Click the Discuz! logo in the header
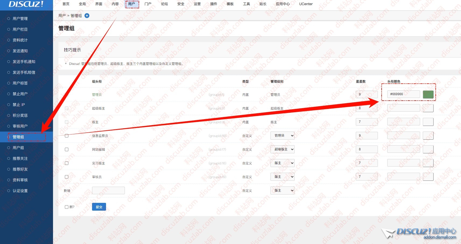461x244 pixels. coord(26,4)
